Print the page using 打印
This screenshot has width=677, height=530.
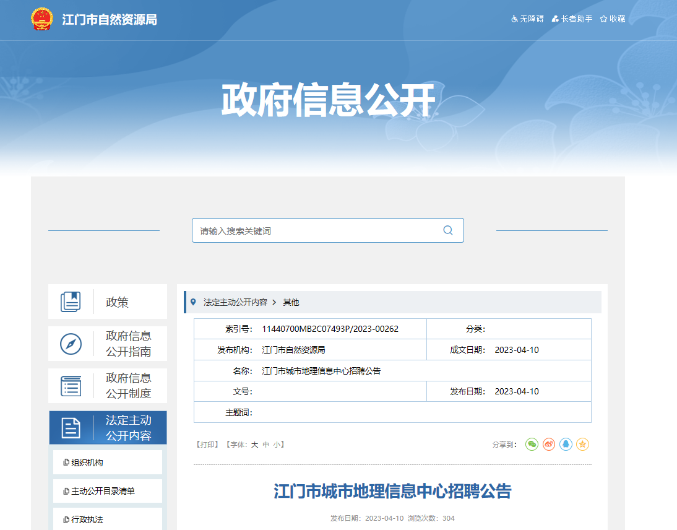207,445
